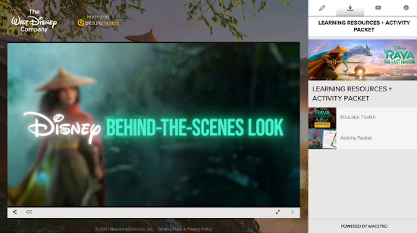Toggle CC closed captions
The width and height of the screenshot is (417, 233).
coord(29,212)
